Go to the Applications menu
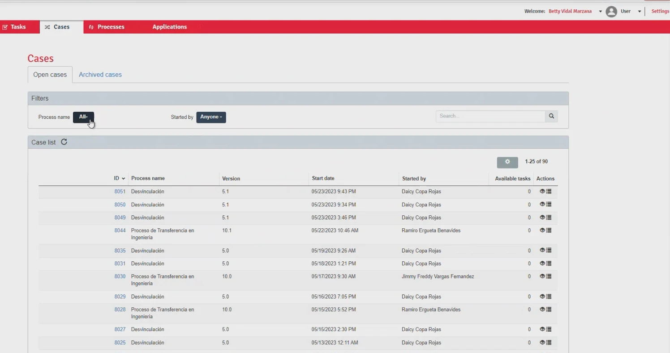 [x=170, y=27]
